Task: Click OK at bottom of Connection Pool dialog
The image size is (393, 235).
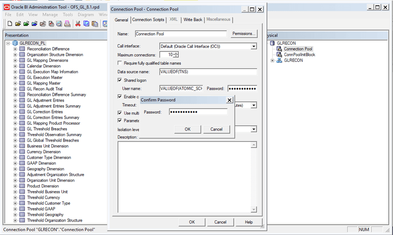Action: pos(192,222)
